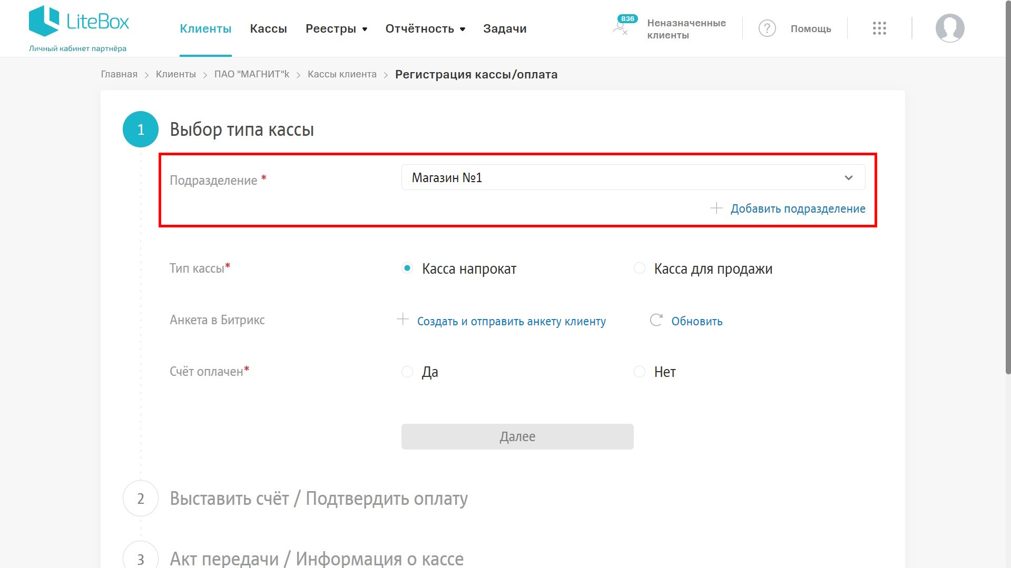Click Личный кабинет партнёра text
Viewport: 1011px width, 568px height.
coord(77,48)
